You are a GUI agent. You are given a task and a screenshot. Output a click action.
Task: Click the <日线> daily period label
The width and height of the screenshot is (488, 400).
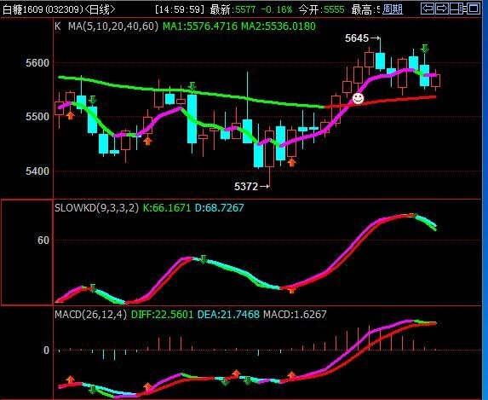click(100, 9)
